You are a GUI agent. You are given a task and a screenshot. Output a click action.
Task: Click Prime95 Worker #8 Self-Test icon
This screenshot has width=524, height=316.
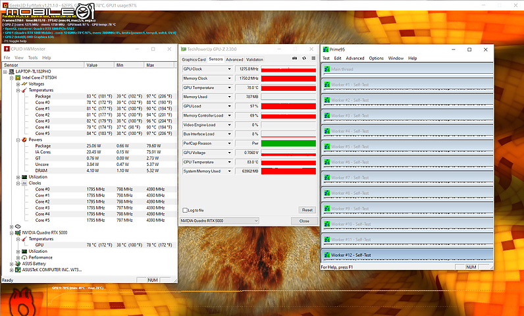327,193
